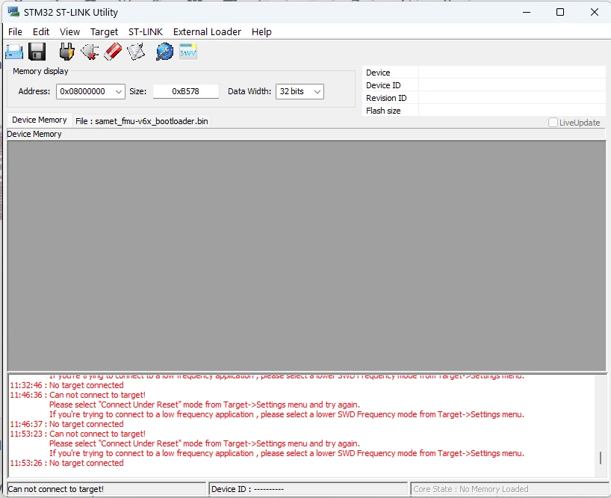Select log line '11:32:46 : No target connected'
This screenshot has height=498, width=611.
[x=66, y=385]
